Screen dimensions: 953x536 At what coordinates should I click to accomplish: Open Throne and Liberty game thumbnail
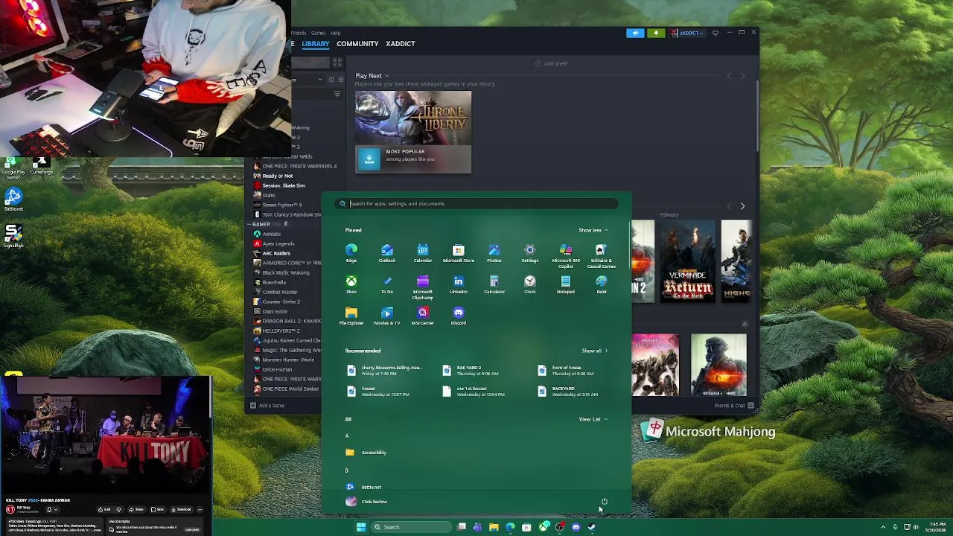413,117
